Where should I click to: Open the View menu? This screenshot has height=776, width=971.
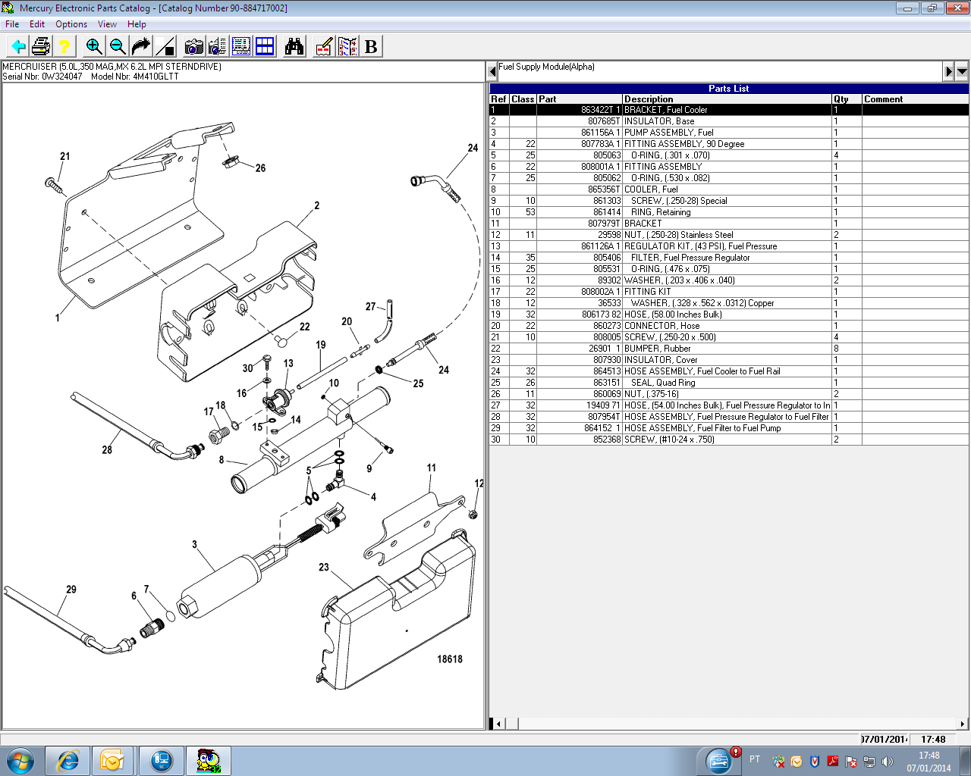(x=107, y=24)
